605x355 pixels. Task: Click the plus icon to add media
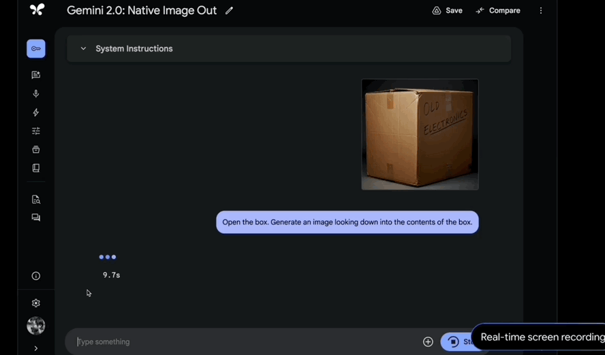click(428, 342)
